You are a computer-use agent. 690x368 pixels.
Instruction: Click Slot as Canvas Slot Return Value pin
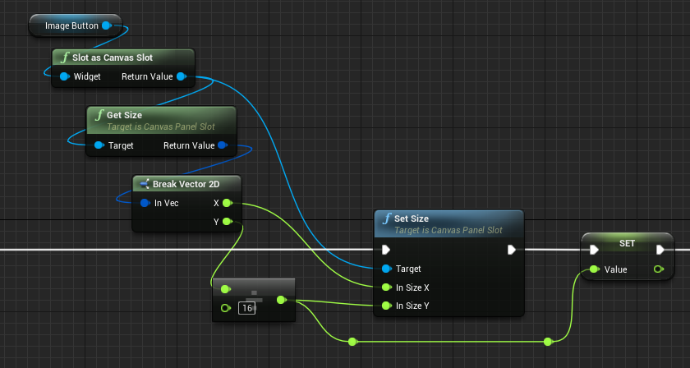pos(181,76)
